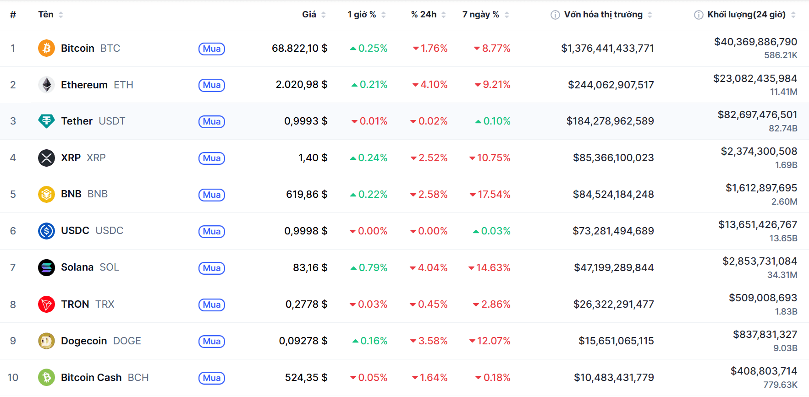The height and width of the screenshot is (397, 809).
Task: Click Bitcoin price 68.822,10 $
Action: [299, 48]
